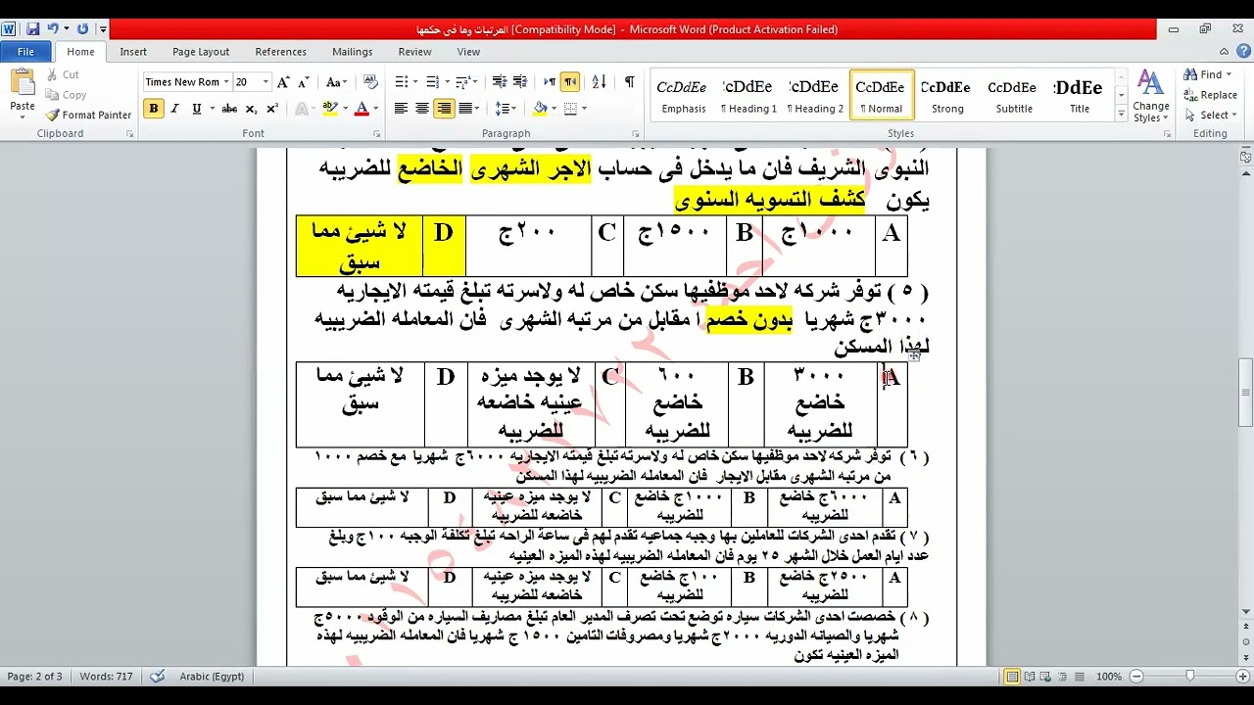Click the proofing check icon in status bar

click(158, 677)
